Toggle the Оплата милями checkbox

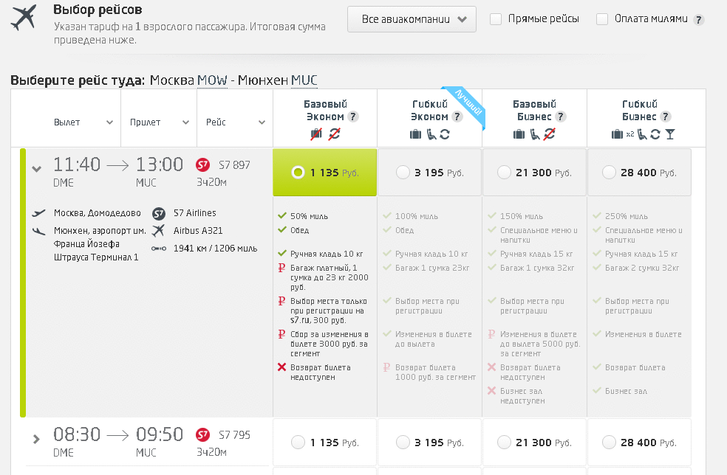click(x=602, y=19)
